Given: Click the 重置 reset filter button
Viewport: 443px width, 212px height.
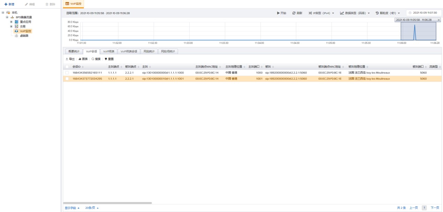Looking at the screenshot, I should pos(109,59).
